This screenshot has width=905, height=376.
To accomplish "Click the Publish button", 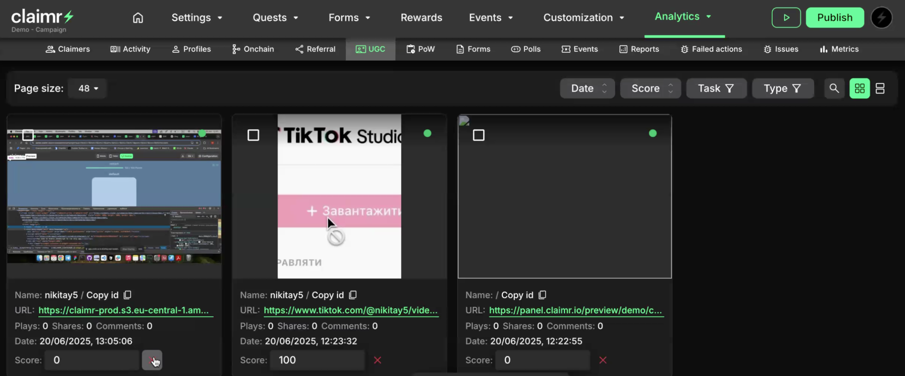I will (835, 17).
